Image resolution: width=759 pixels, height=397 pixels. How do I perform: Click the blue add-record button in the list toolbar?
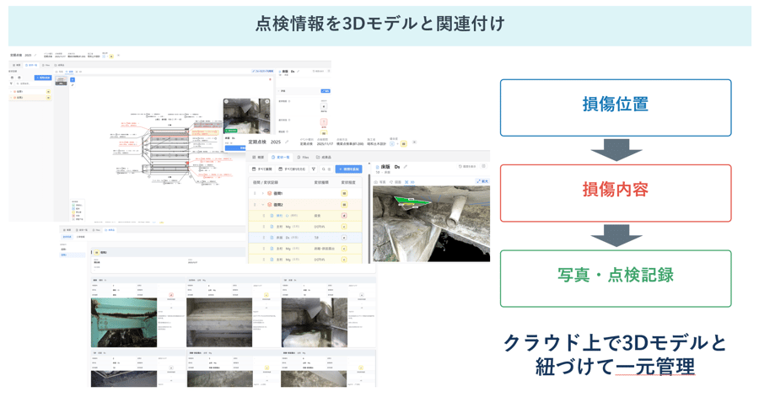click(348, 169)
